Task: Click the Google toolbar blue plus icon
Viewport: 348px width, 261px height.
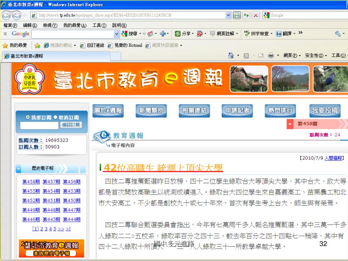Action: [x=163, y=34]
